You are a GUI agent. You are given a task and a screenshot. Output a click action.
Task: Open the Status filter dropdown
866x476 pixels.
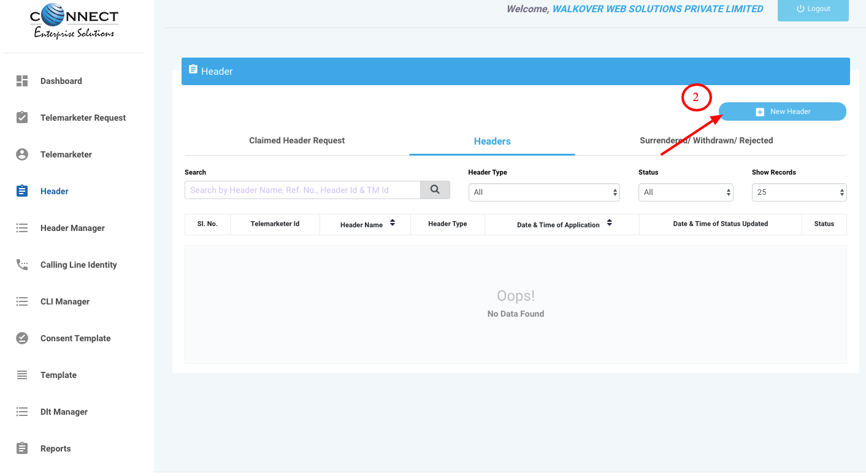(686, 192)
